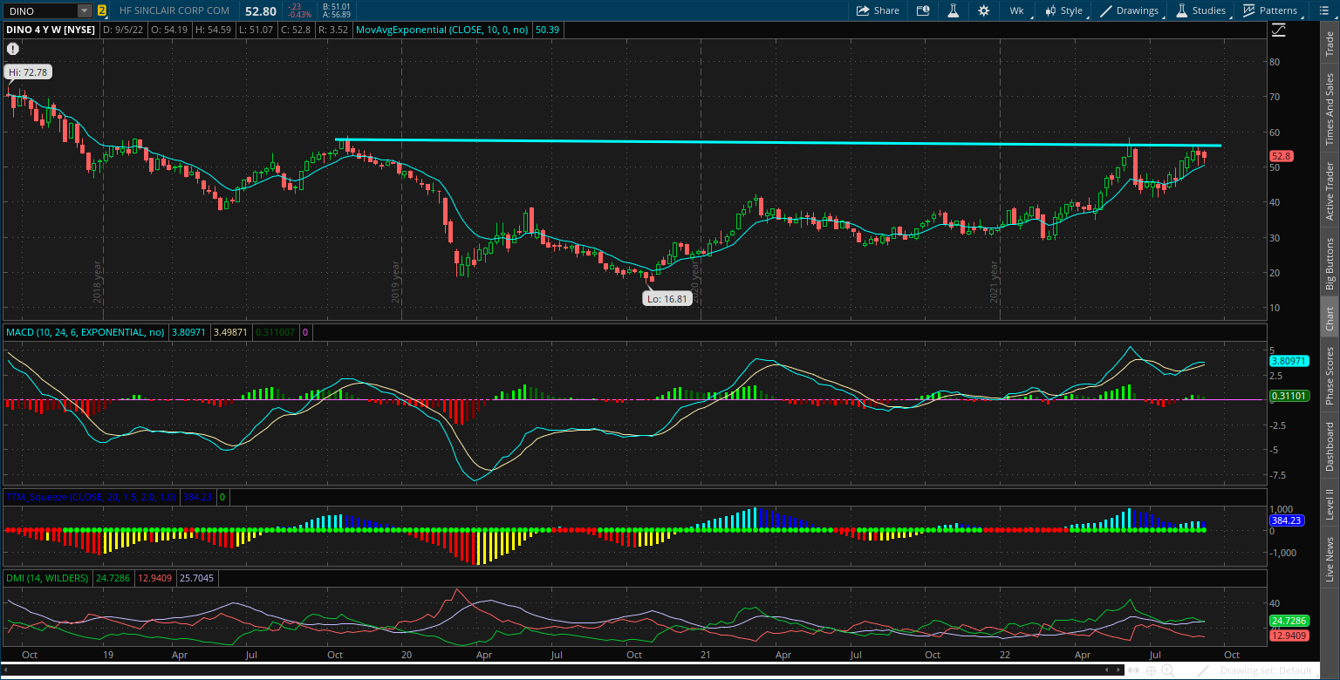Viewport: 1340px width, 680px height.
Task: Open the chart hamburger menu icon top right
Action: [x=1323, y=10]
